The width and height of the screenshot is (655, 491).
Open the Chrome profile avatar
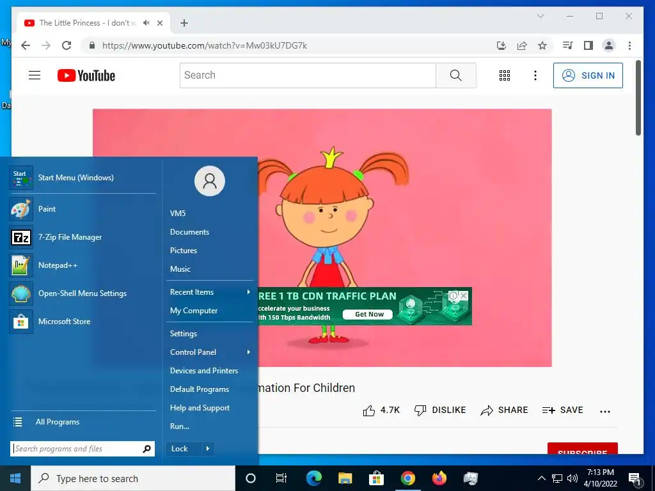(609, 45)
